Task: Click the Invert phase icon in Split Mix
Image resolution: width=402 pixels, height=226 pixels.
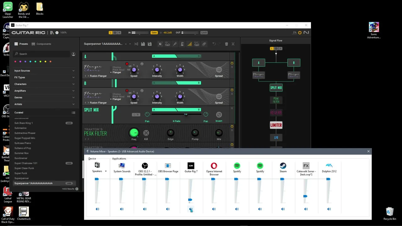Action: pos(219,115)
